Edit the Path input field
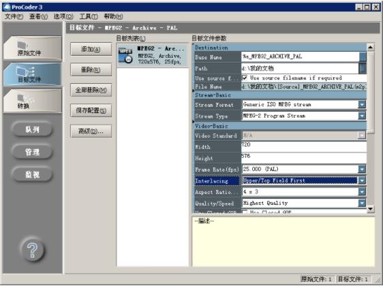This screenshot has height=286, width=383. click(300, 68)
